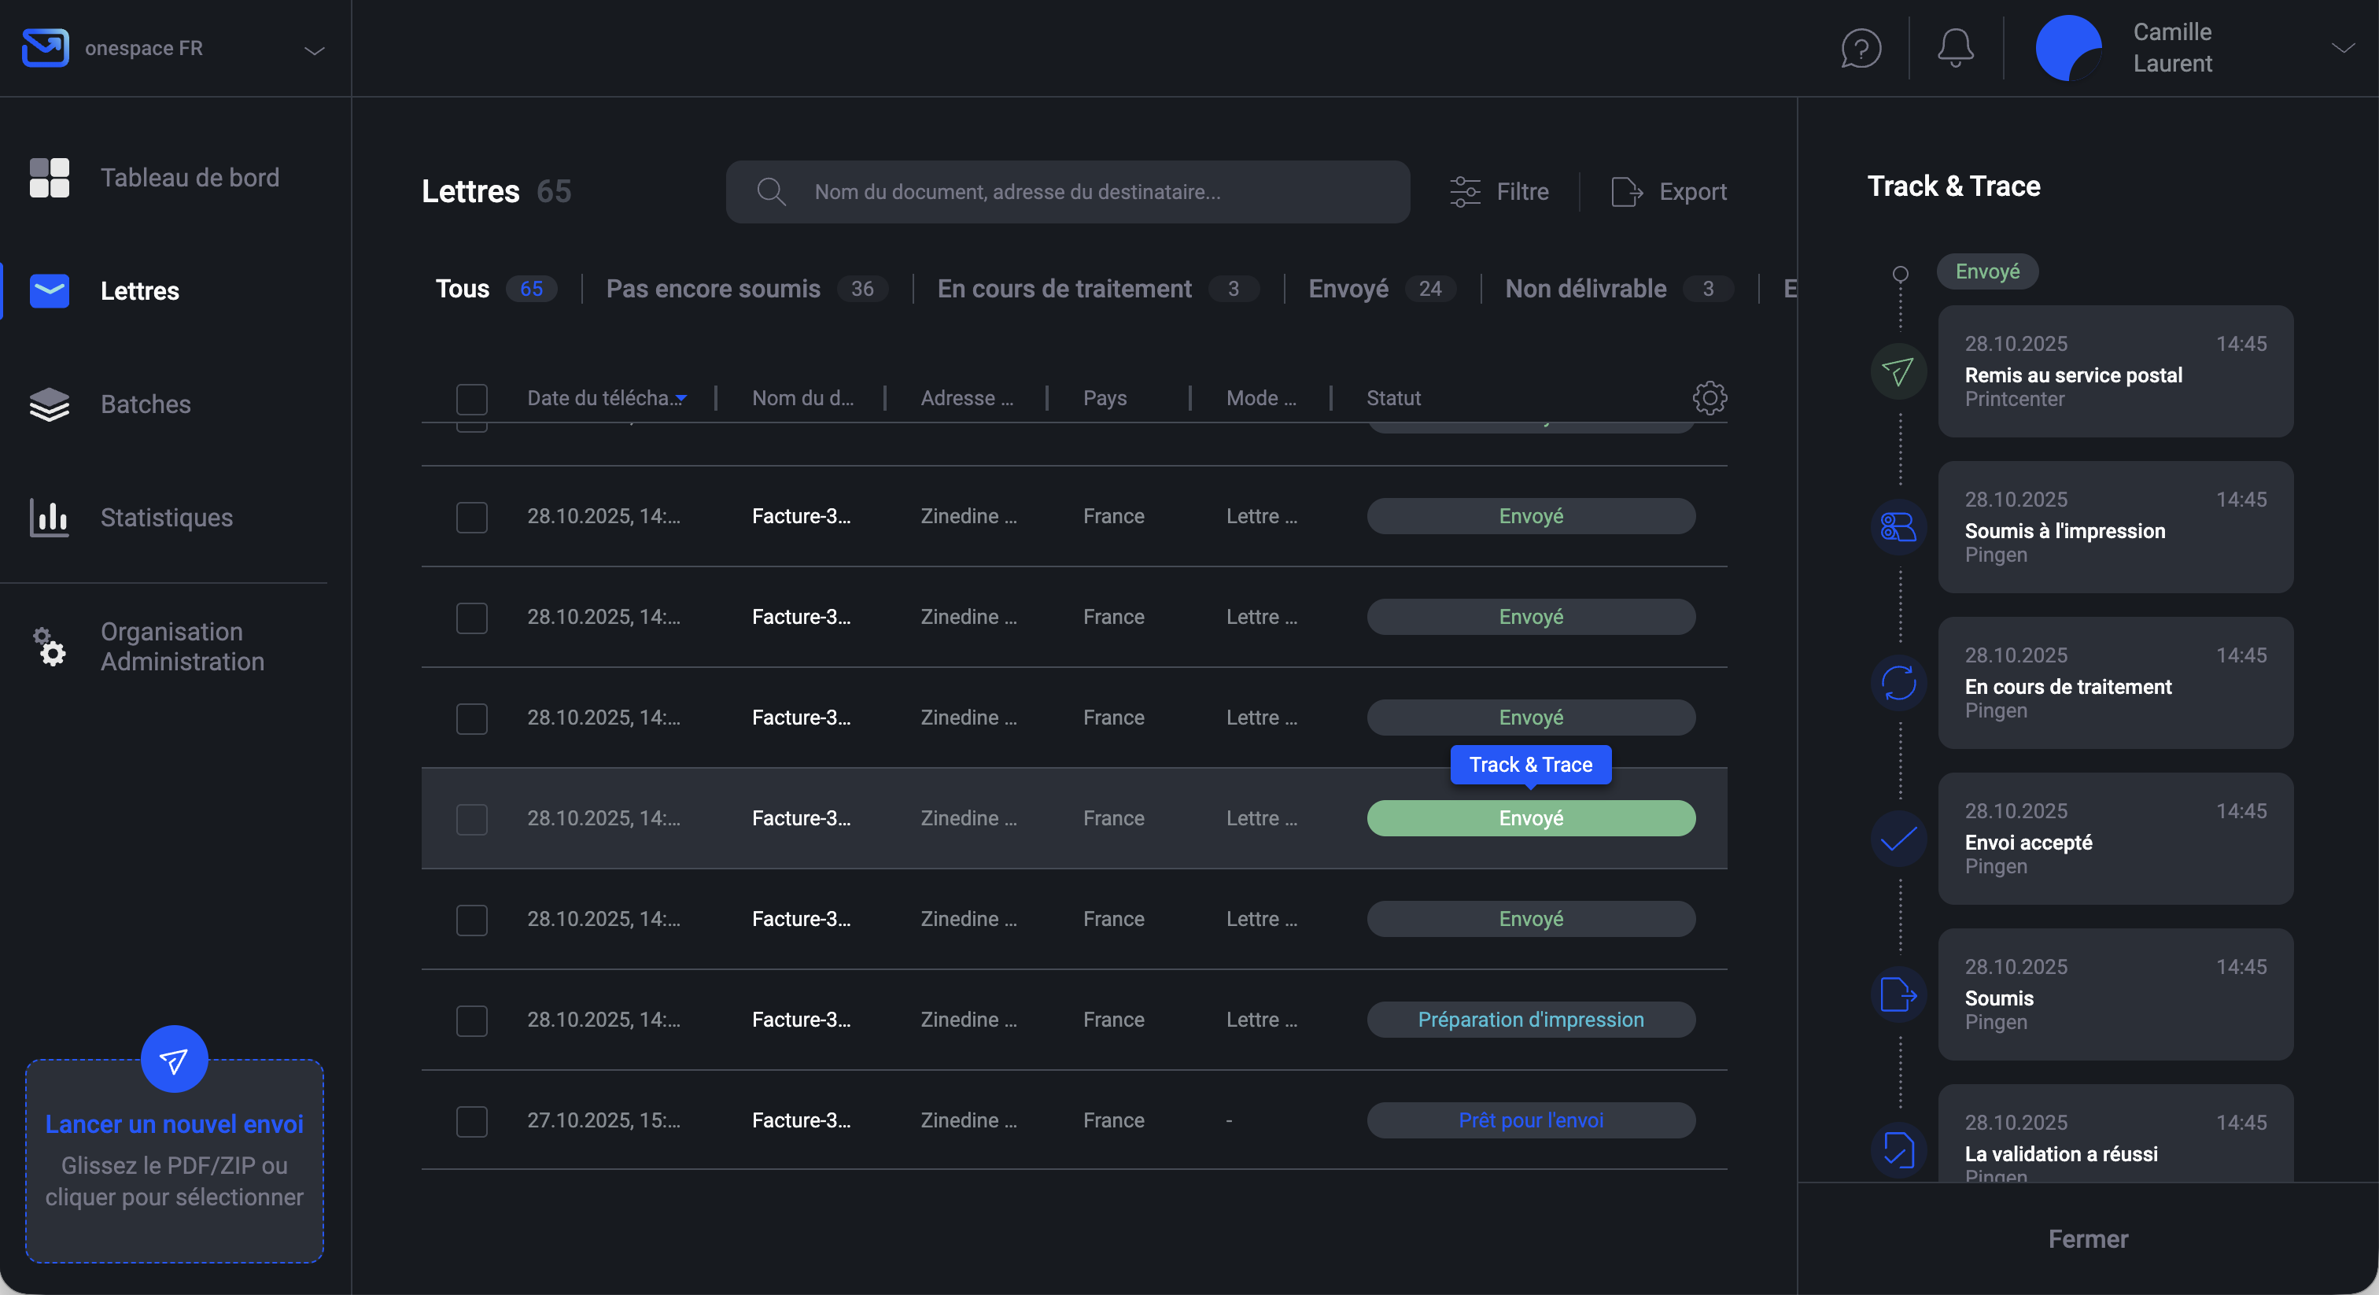This screenshot has height=1295, width=2379.
Task: Open Organisation Administration gear icon
Action: 49,647
